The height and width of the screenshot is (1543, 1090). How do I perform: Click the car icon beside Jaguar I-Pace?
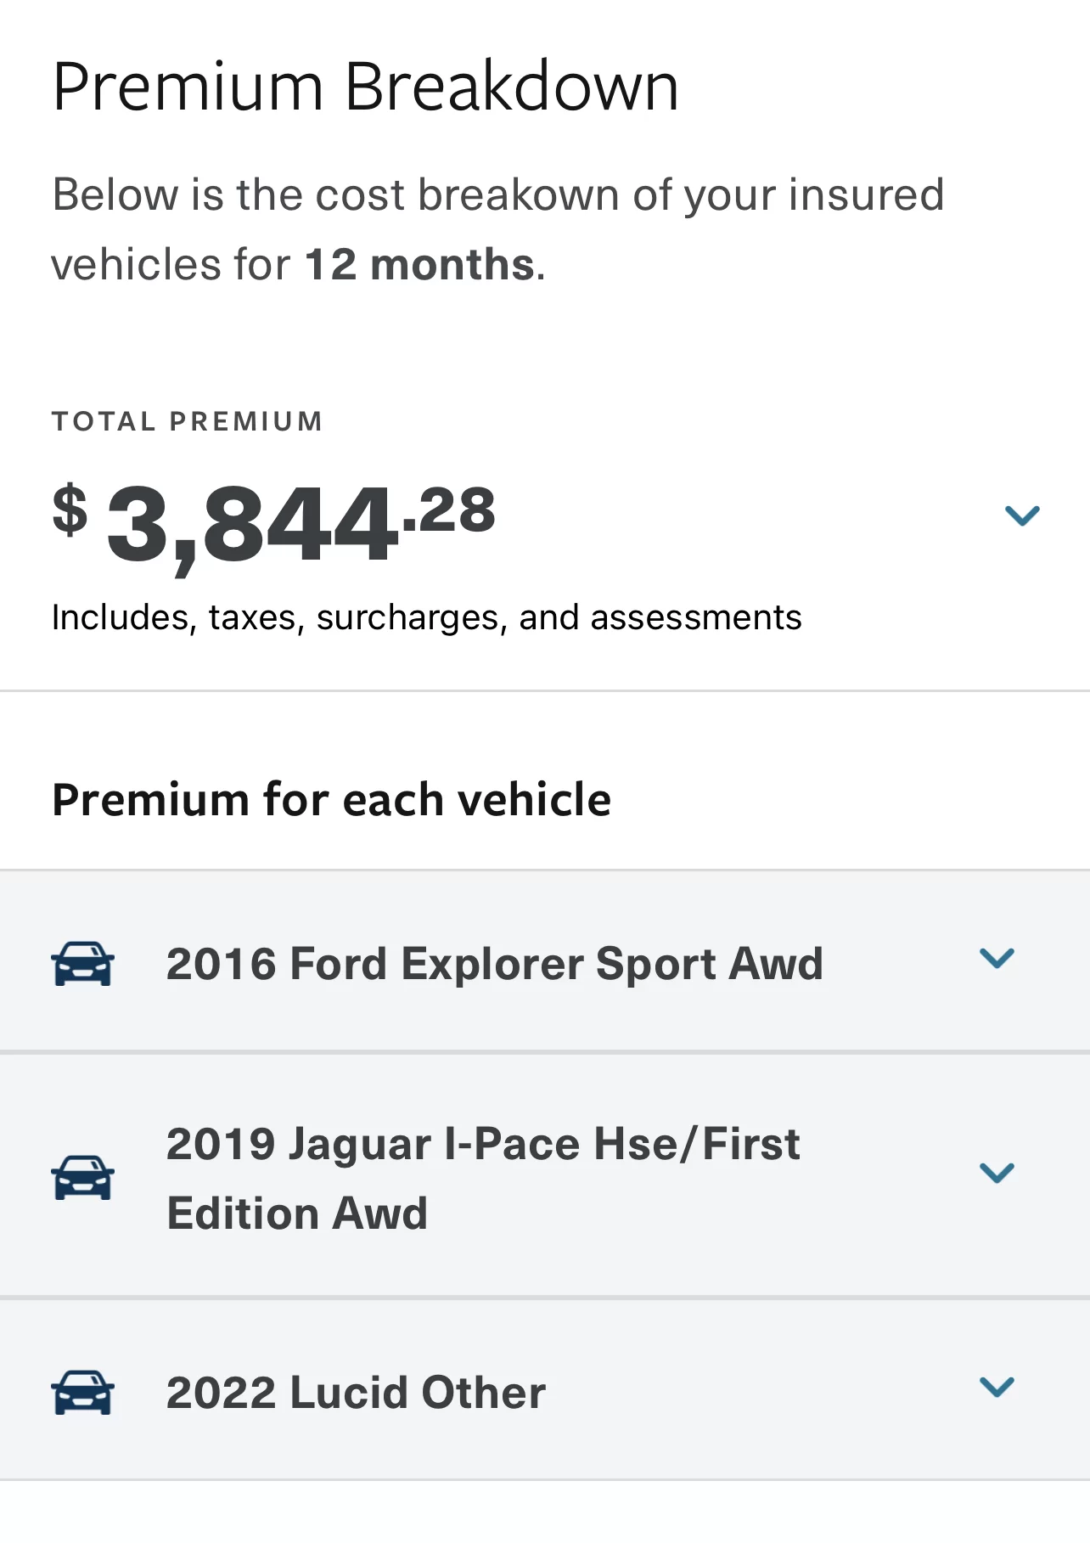coord(82,1178)
